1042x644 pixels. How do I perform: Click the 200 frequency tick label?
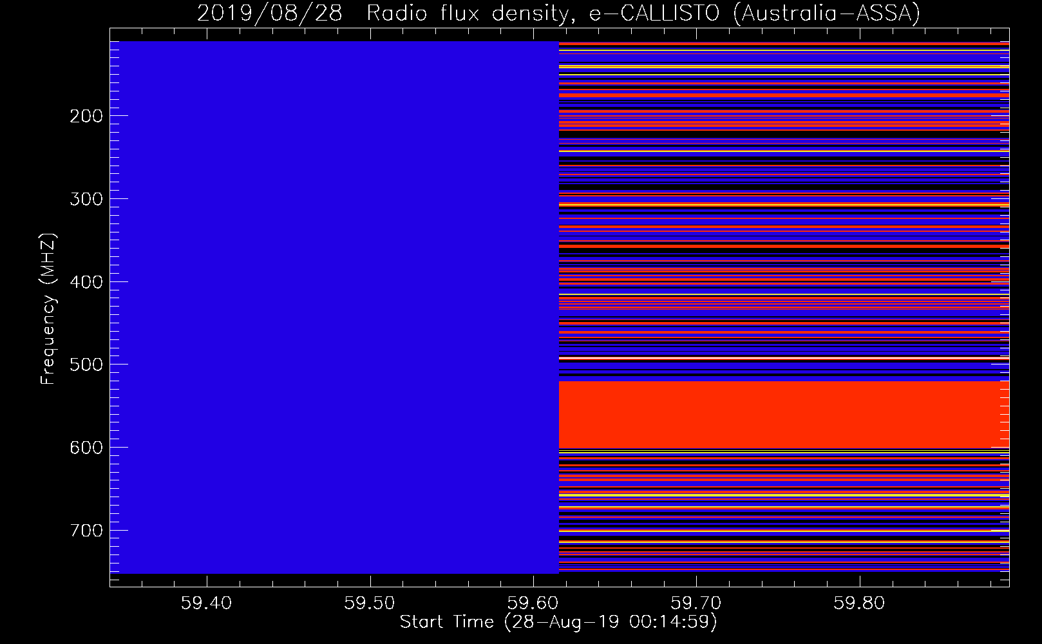[86, 116]
